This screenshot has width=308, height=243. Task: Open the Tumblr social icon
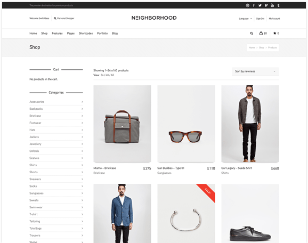[x=278, y=5]
